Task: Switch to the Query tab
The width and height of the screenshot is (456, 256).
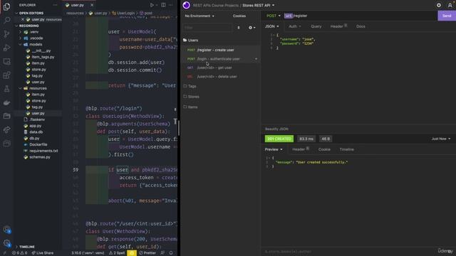Action: (x=316, y=26)
